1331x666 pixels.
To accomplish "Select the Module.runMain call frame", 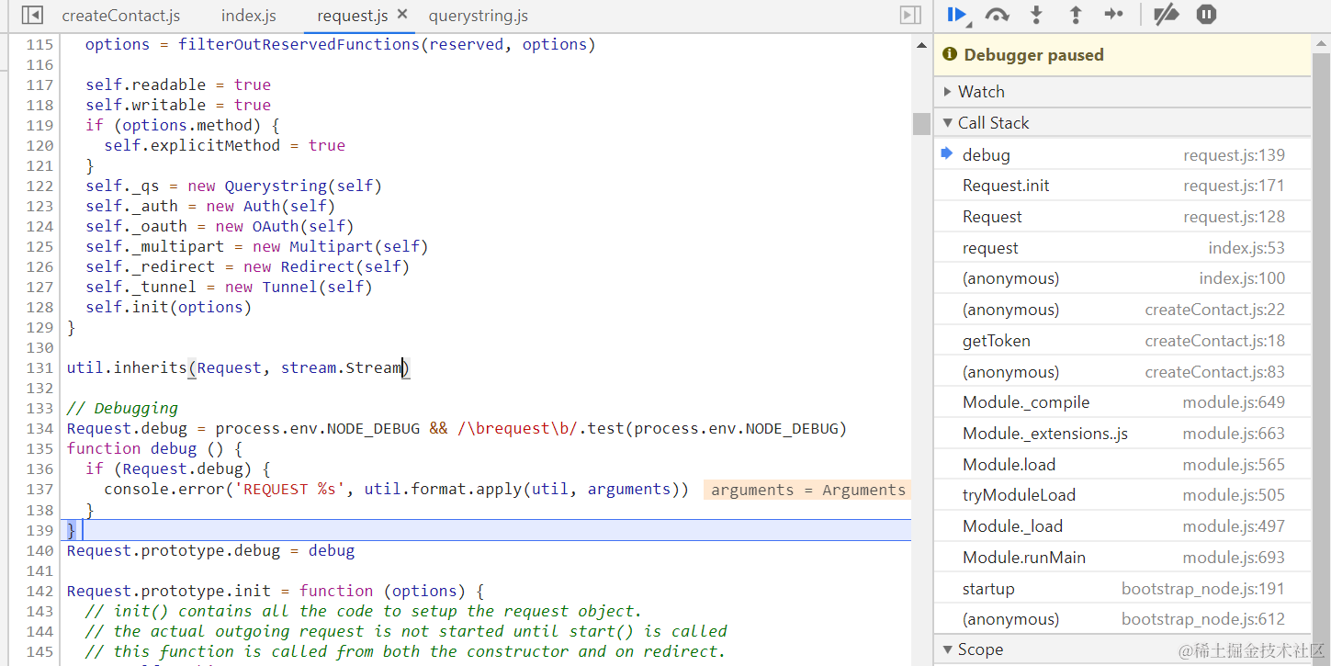I will pyautogui.click(x=1122, y=558).
